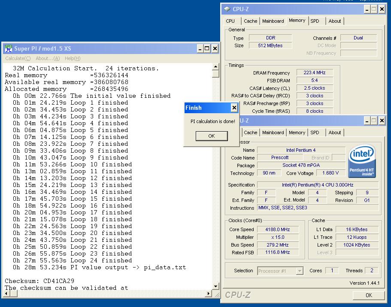
Task: Click the Threads count field showing 2
Action: [372, 271]
